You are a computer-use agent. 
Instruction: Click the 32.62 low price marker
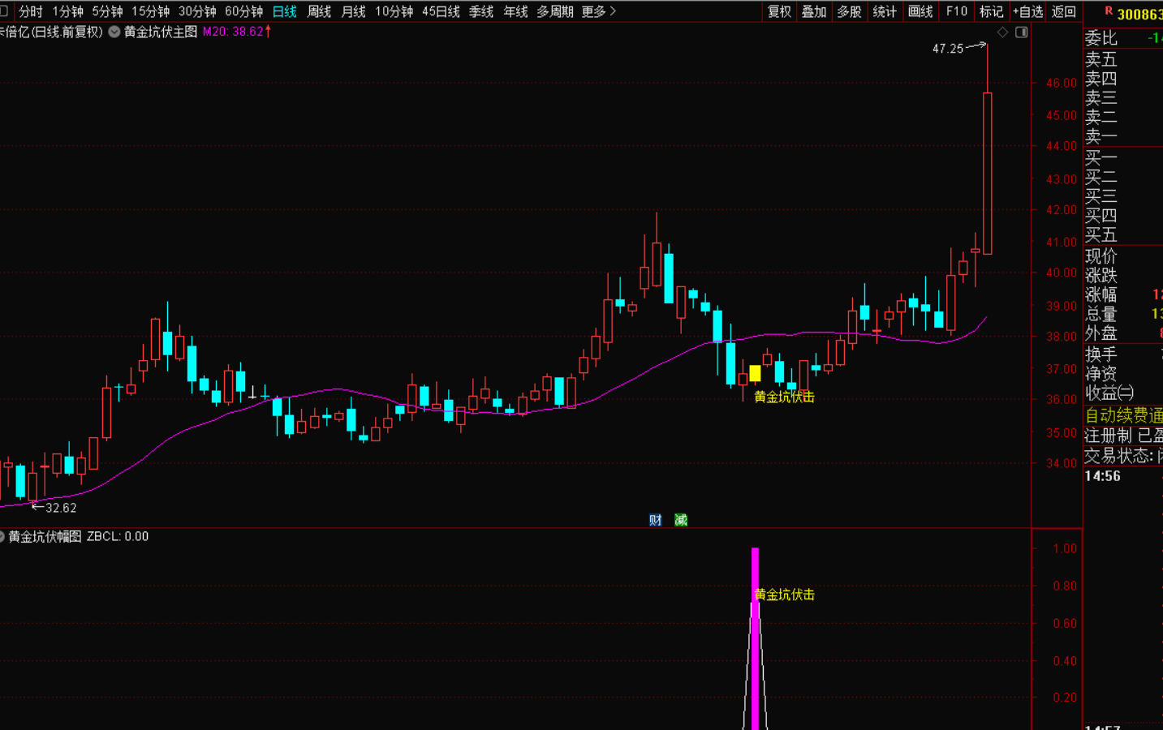(x=60, y=508)
